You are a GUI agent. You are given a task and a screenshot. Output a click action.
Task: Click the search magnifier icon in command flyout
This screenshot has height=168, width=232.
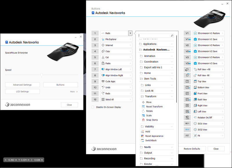point(172,35)
